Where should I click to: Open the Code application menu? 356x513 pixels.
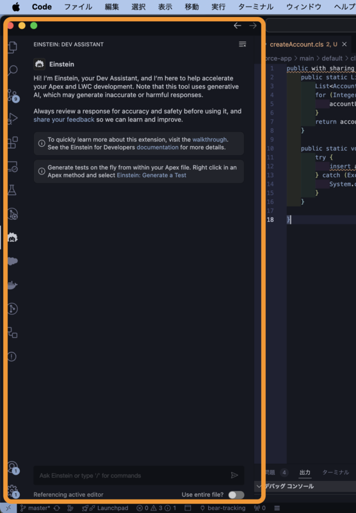click(42, 7)
